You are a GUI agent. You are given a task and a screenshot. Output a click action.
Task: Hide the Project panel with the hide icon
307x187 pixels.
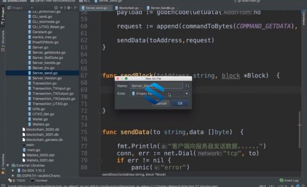tap(75, 8)
